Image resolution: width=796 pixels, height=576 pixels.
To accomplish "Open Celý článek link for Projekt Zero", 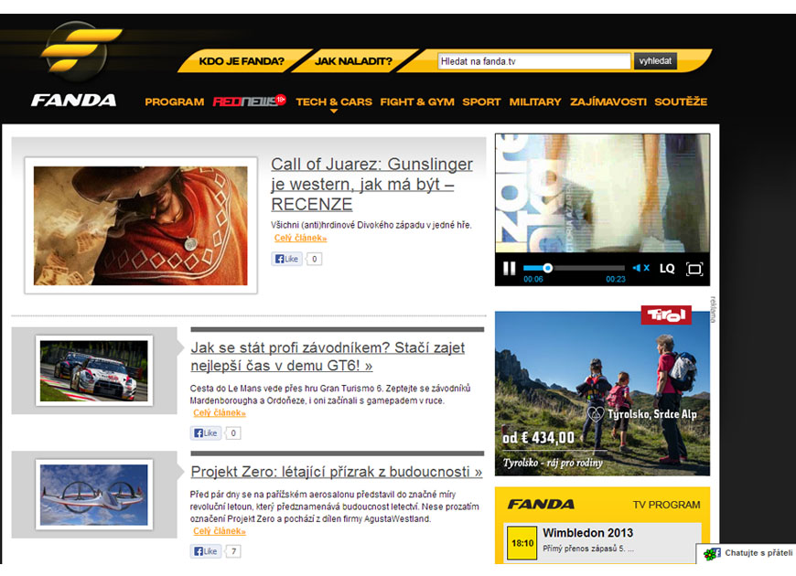I will tap(219, 531).
